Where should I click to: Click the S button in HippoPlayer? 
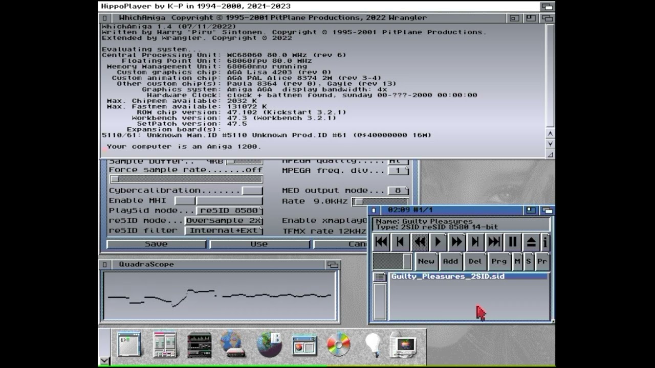[x=529, y=261]
